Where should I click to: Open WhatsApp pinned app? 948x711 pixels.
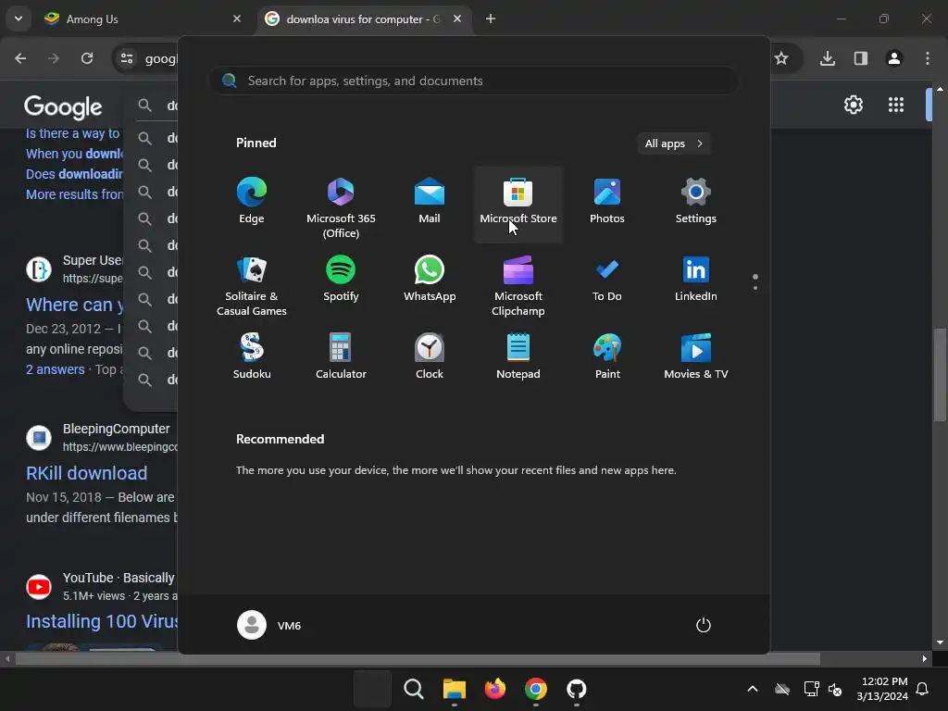point(430,280)
